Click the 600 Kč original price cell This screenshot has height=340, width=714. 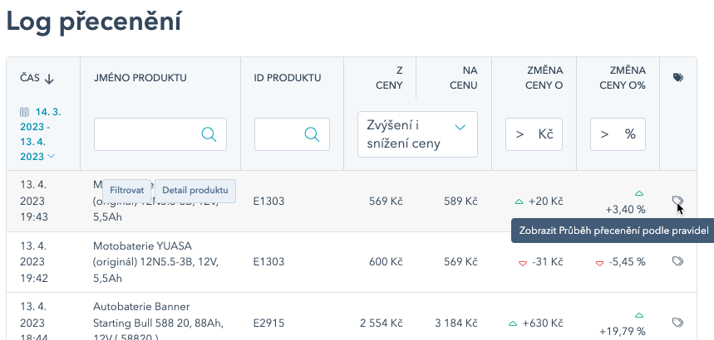(387, 262)
